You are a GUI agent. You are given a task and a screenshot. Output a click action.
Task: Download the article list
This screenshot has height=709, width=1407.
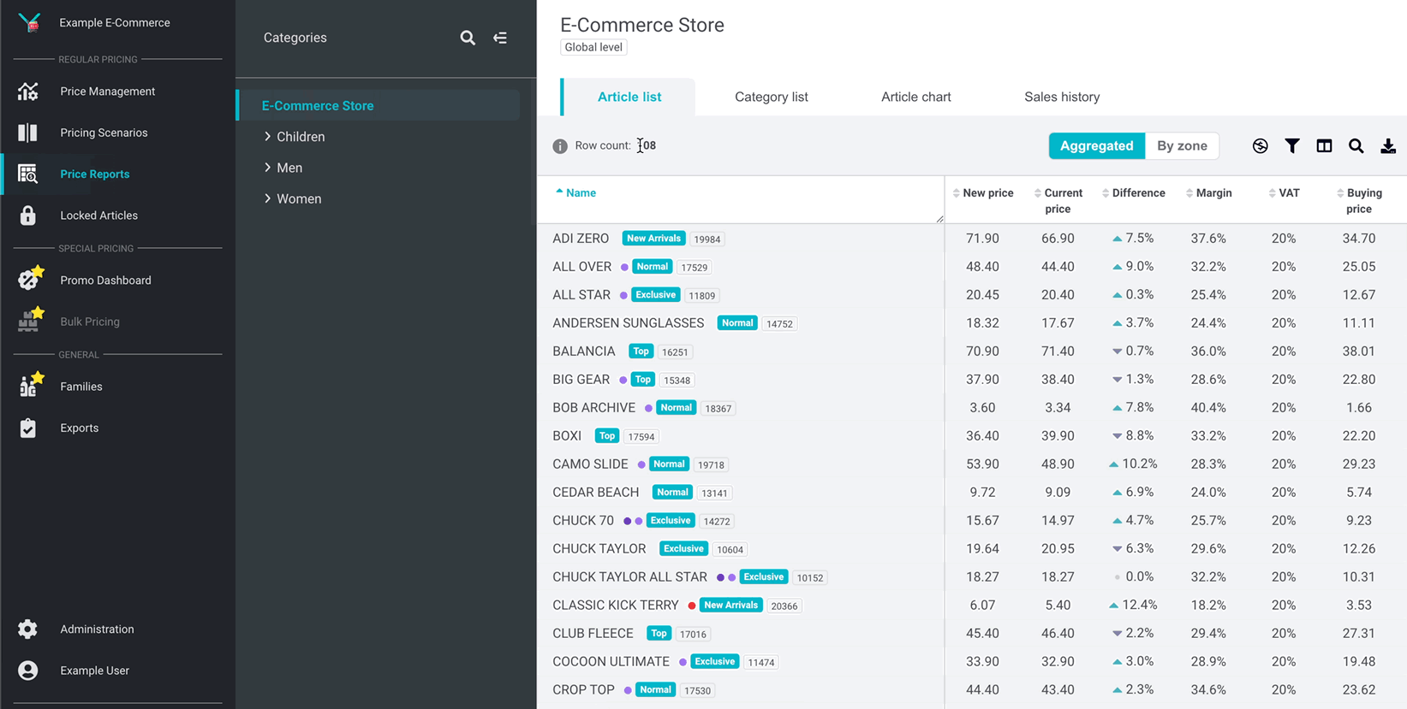1388,146
